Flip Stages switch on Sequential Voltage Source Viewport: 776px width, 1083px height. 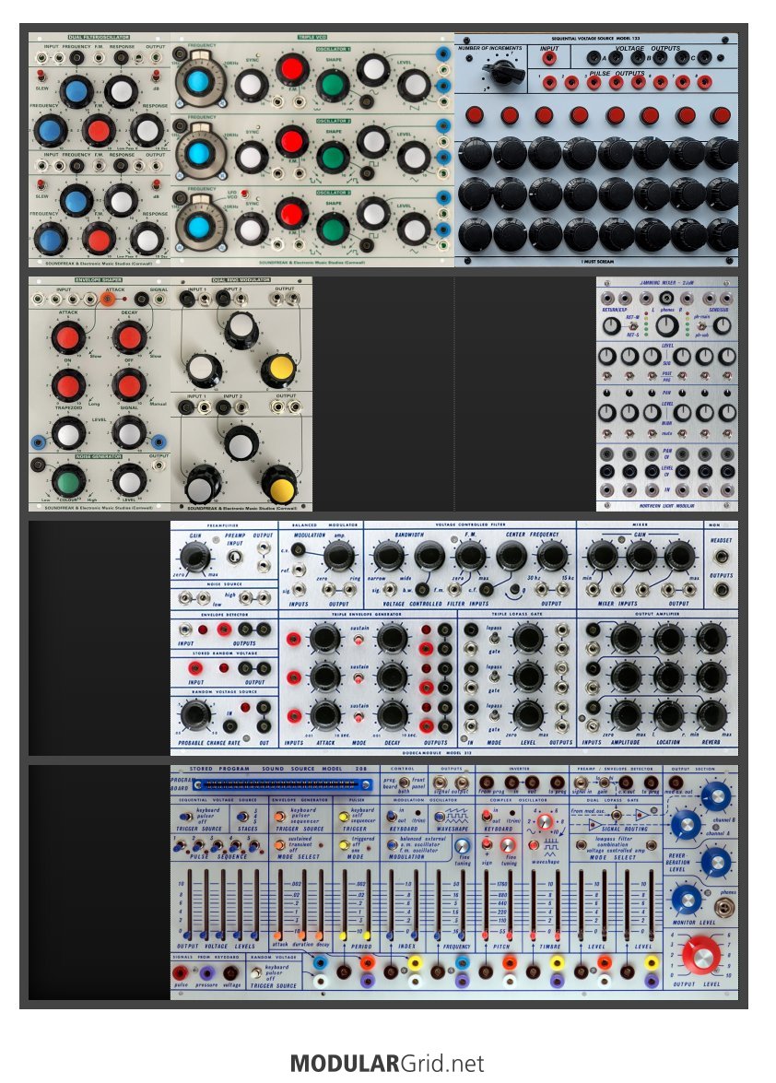point(242,817)
